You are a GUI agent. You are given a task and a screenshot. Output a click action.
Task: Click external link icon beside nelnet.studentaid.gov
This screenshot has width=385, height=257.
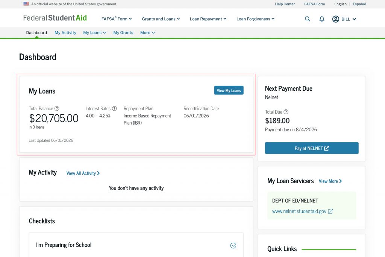330,211
